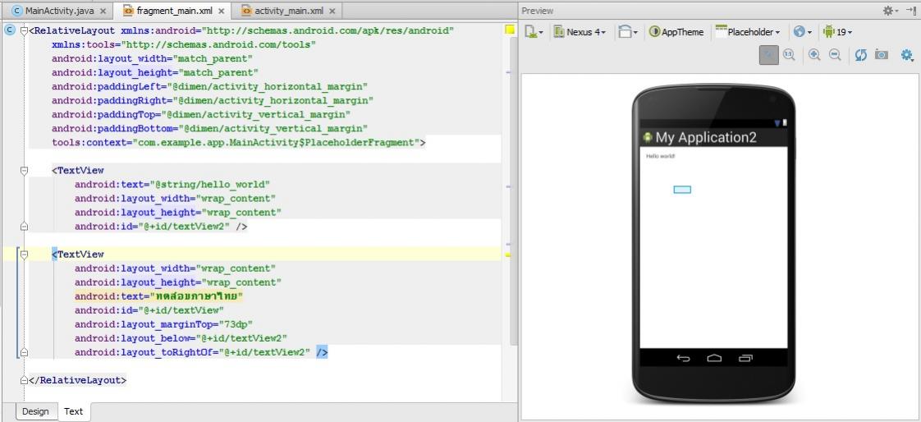Collapse the RelativeLayout opening tag fold
921x422 pixels.
(24, 30)
